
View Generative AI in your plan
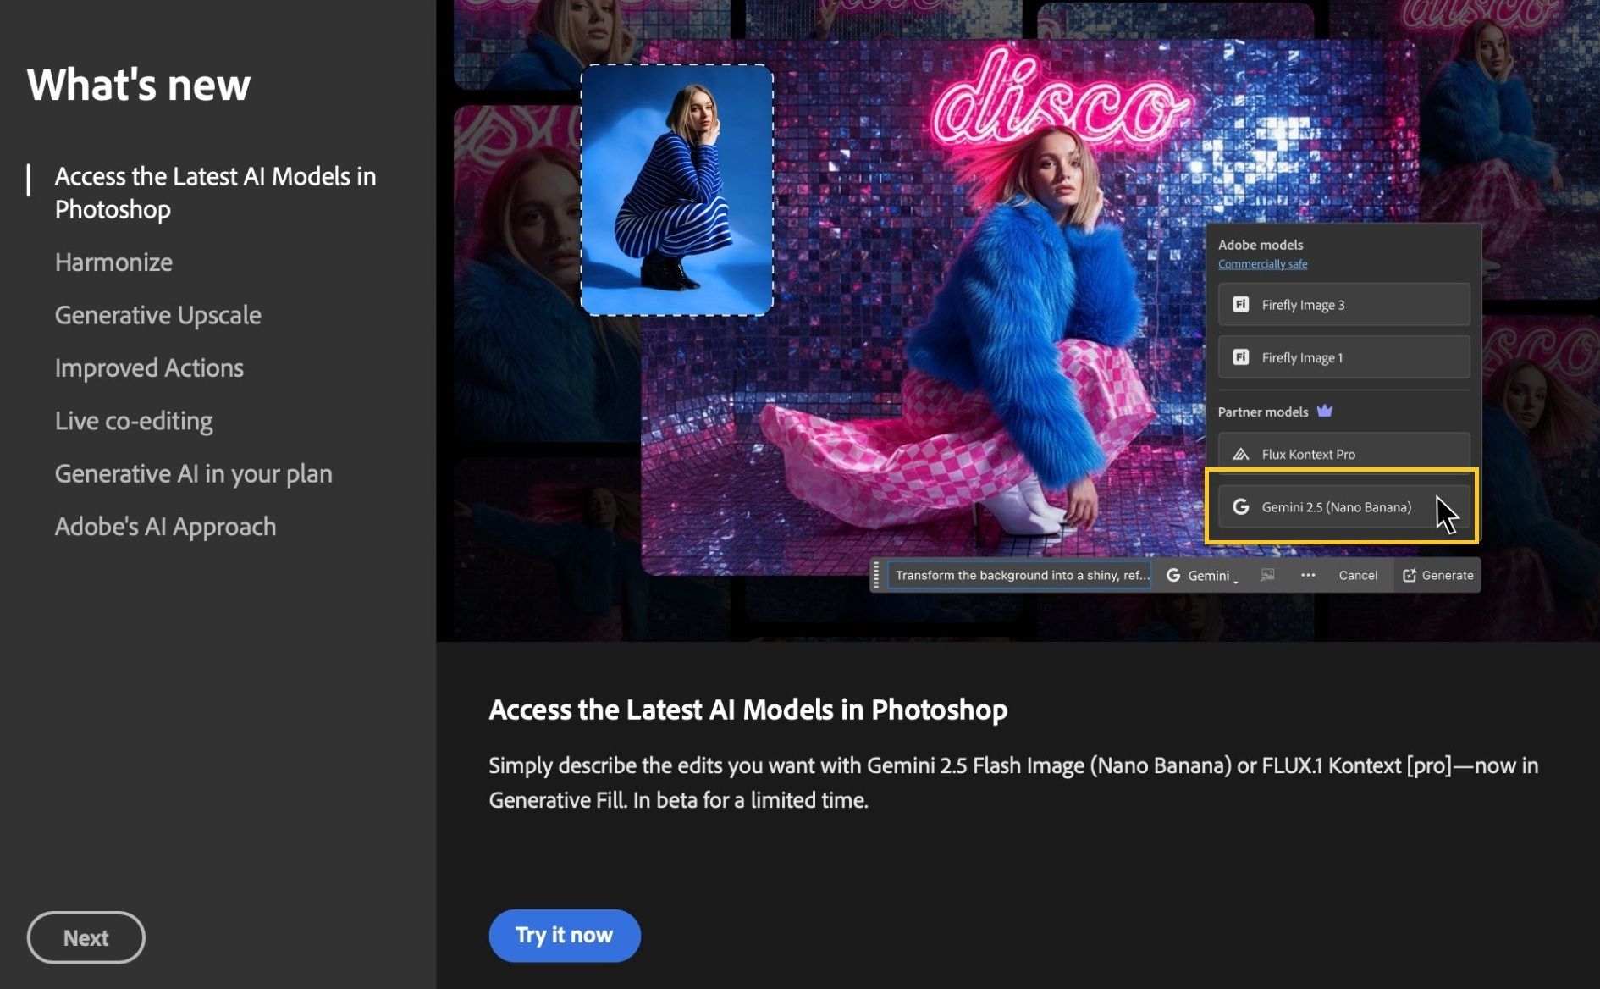pyautogui.click(x=194, y=474)
